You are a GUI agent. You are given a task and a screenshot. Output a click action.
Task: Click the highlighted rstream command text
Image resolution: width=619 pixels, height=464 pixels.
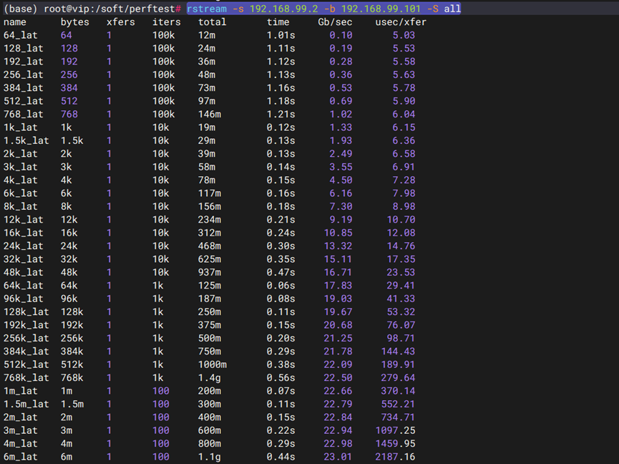[x=323, y=9]
